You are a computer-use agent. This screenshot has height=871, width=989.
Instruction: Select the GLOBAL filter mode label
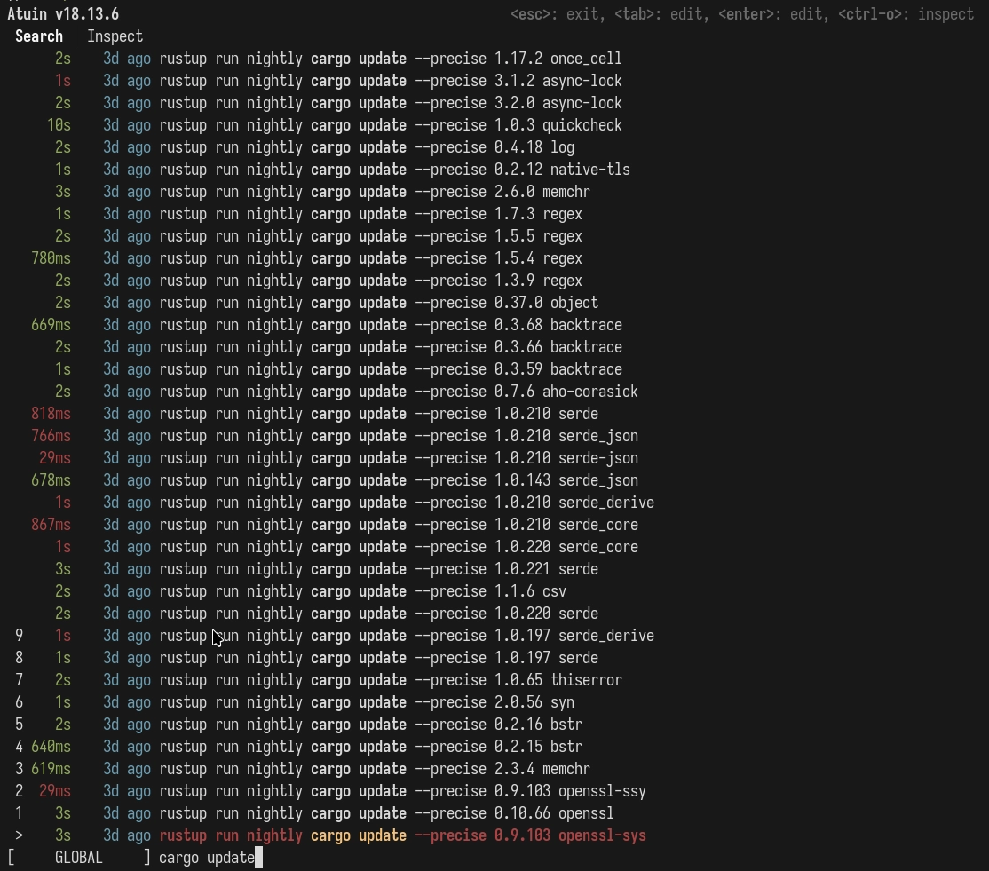click(78, 858)
